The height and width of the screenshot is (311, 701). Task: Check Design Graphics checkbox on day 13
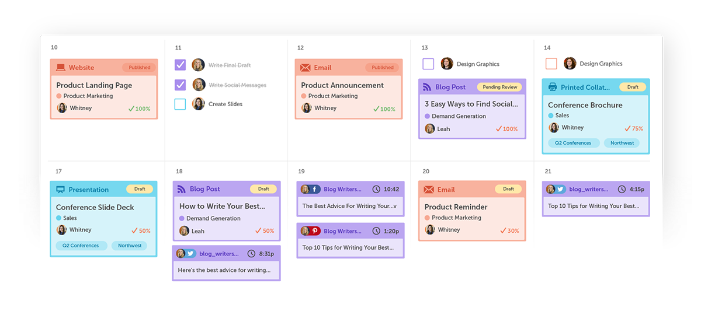click(428, 64)
